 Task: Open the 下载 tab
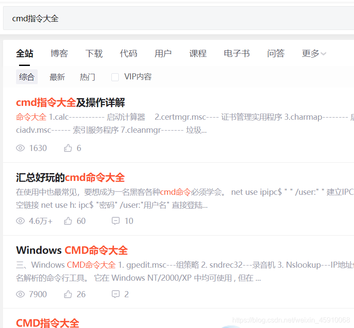pos(94,53)
